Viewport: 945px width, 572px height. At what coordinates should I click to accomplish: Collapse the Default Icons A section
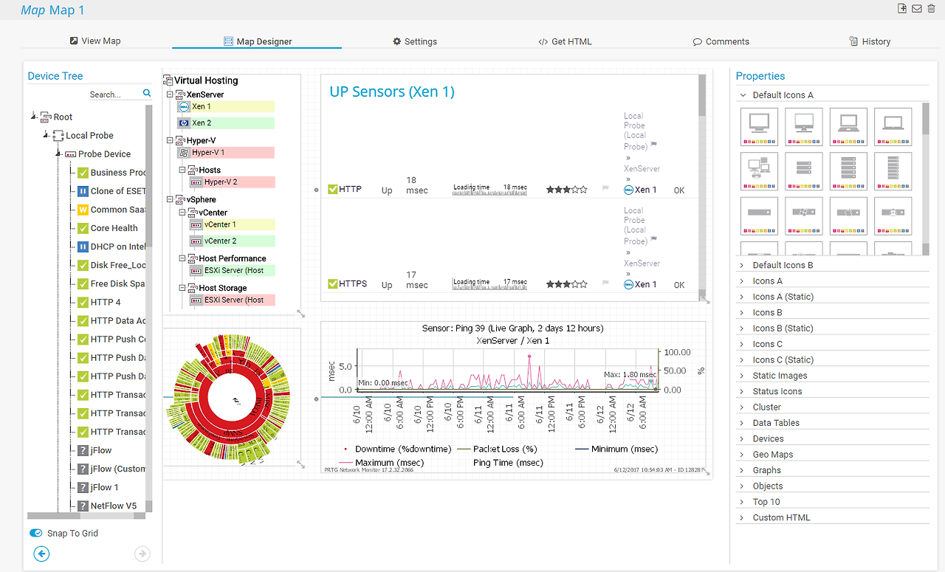[x=743, y=95]
